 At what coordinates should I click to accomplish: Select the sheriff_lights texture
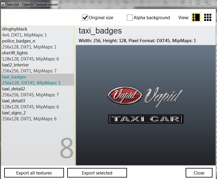coord(38,56)
